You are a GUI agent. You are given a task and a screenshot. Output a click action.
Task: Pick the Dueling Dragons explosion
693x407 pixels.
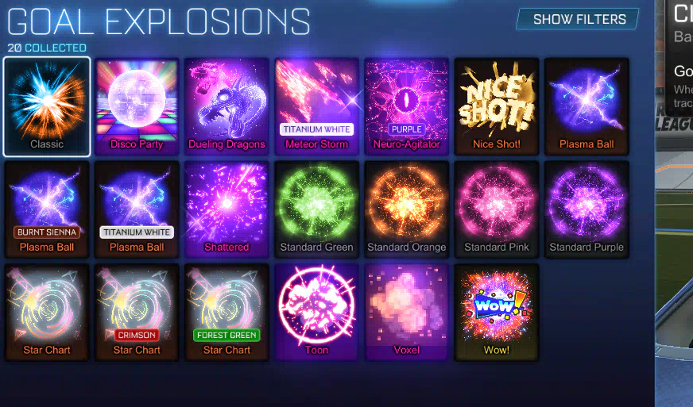(x=226, y=106)
